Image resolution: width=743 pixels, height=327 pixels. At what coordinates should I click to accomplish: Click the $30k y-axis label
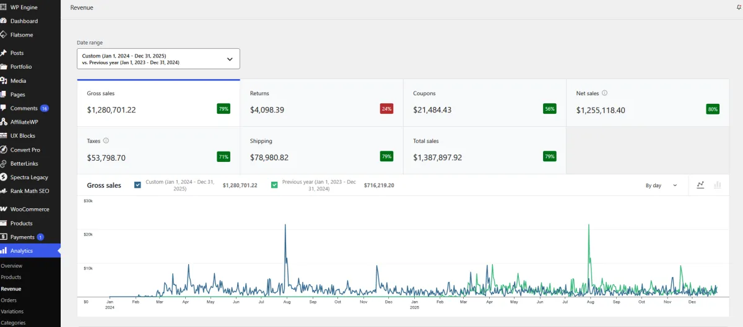(x=88, y=201)
